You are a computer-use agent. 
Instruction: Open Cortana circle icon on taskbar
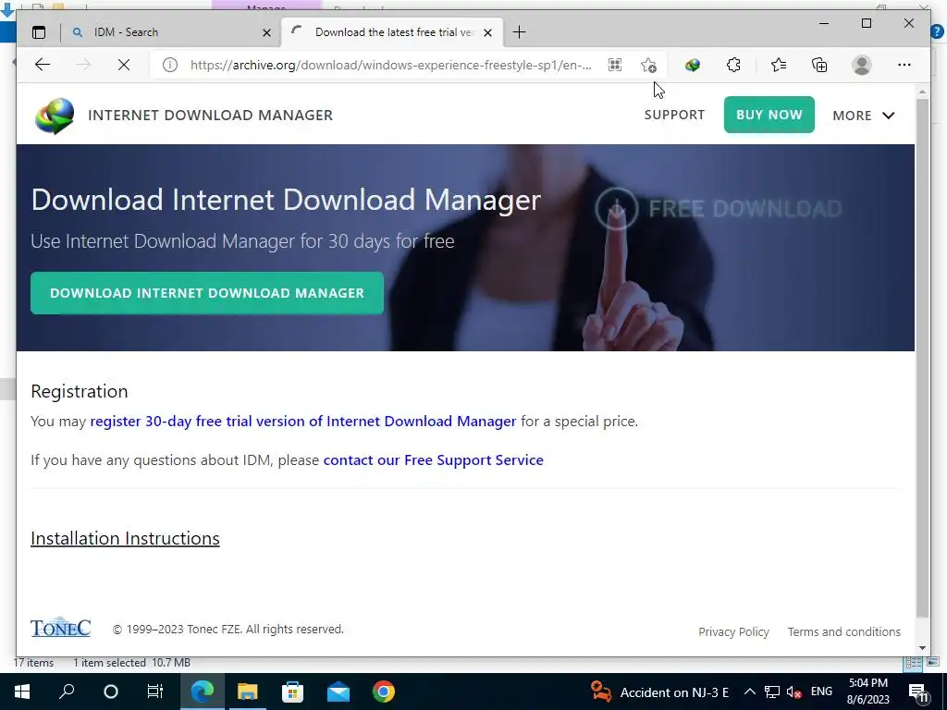coord(111,692)
